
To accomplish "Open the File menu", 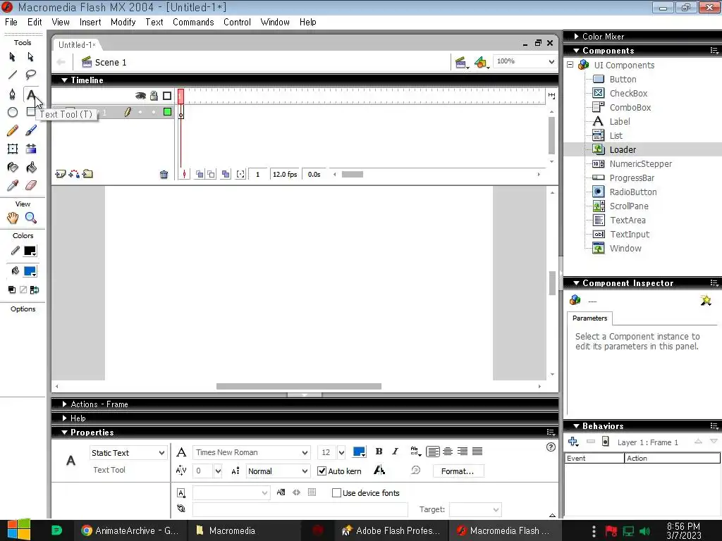I will pyautogui.click(x=11, y=22).
